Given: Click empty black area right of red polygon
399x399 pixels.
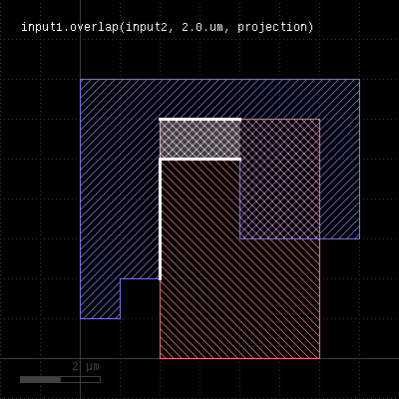Looking at the screenshot, I should (359, 299).
